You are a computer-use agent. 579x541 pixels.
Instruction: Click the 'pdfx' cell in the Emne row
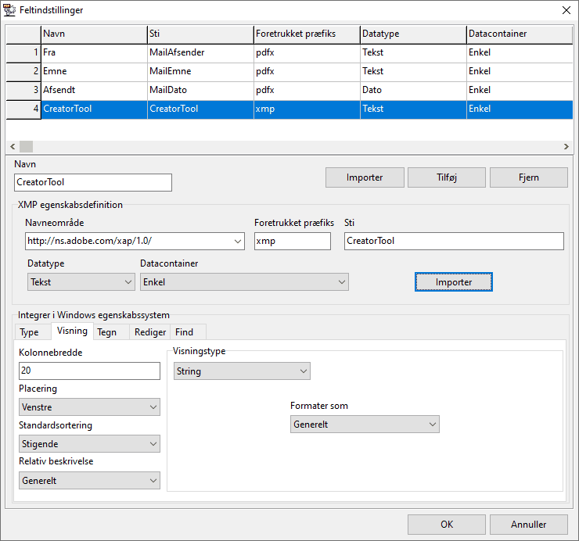[307, 72]
